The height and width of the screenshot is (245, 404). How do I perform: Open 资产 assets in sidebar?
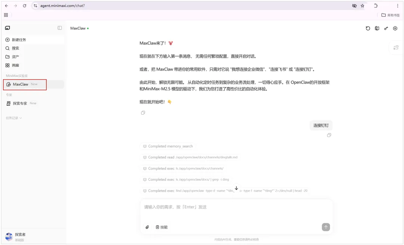[34, 57]
